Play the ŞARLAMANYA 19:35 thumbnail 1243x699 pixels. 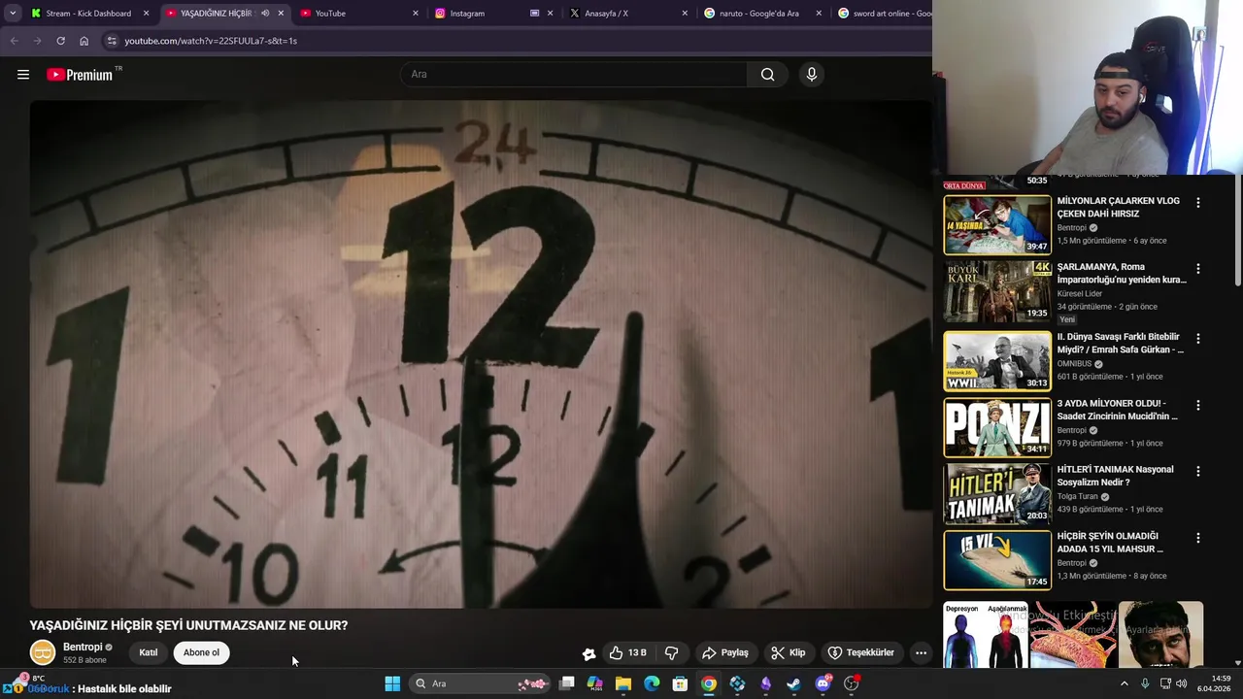pos(997,291)
